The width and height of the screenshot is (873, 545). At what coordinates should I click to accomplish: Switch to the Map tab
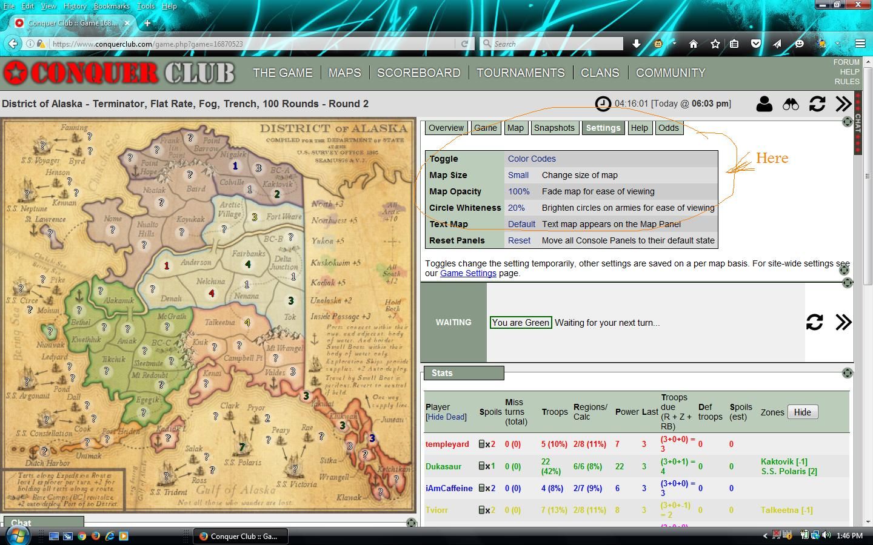pos(515,128)
